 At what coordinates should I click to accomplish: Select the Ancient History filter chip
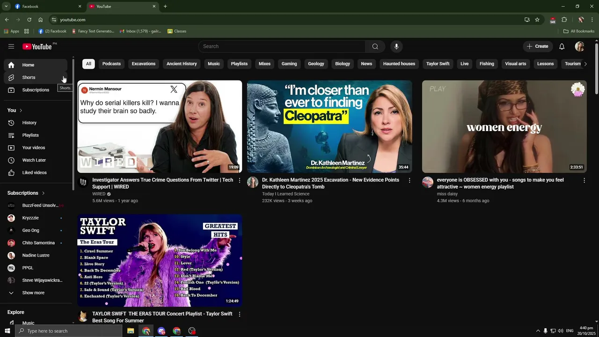click(182, 64)
